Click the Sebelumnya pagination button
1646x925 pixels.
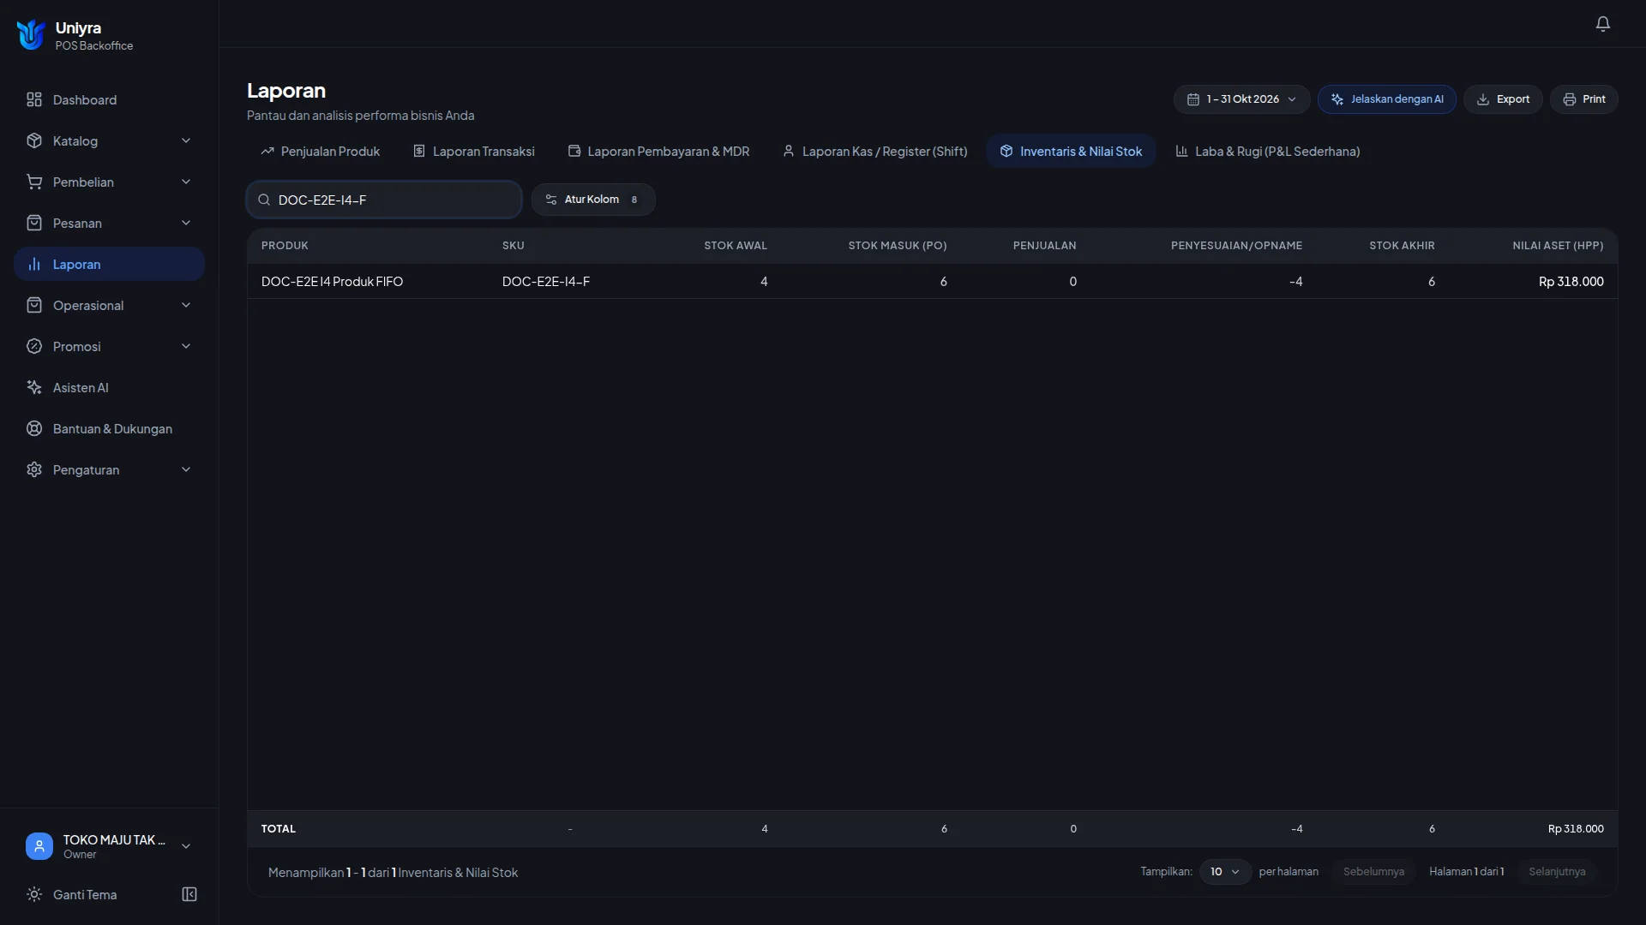click(x=1373, y=872)
